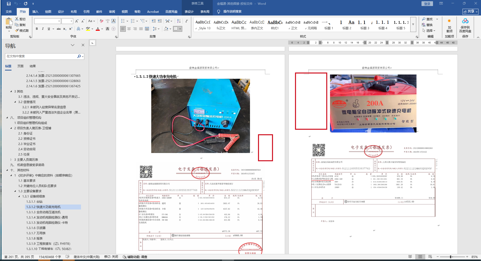Open the 选择 dropdown in the 编辑 group
The height and width of the screenshot is (261, 481).
point(429,30)
